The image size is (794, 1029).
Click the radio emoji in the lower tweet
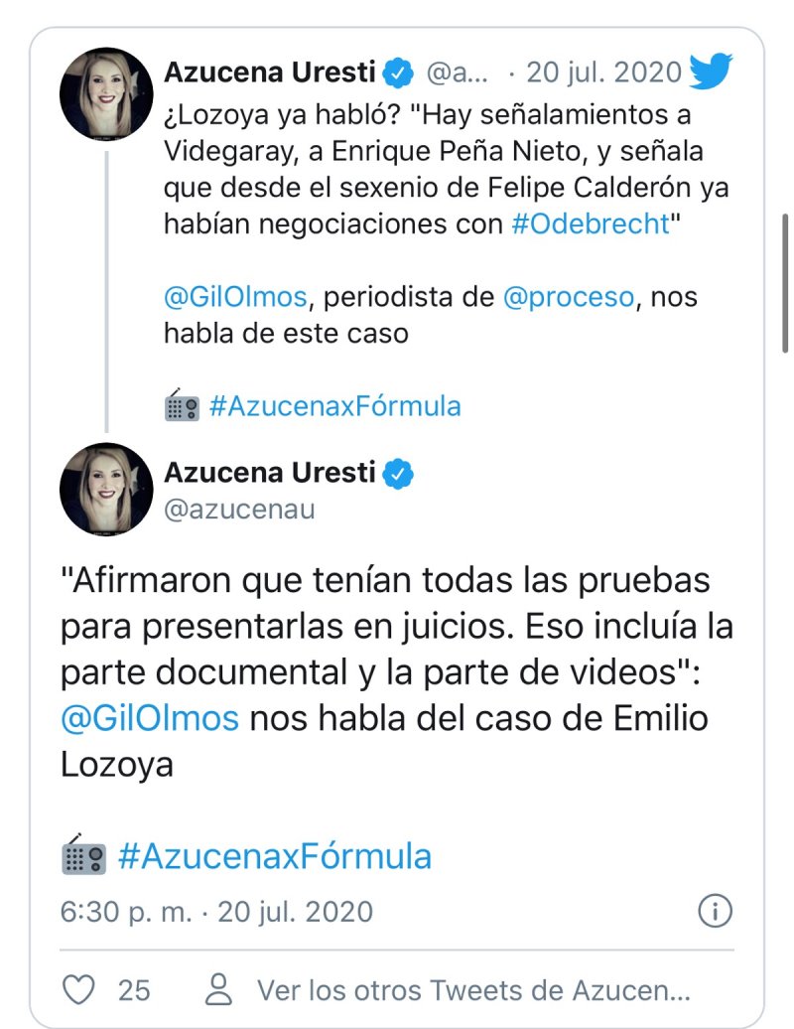coord(83,856)
